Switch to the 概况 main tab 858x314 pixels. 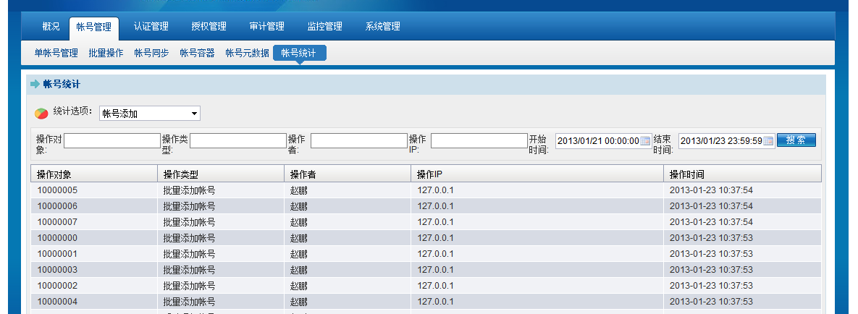(x=51, y=27)
